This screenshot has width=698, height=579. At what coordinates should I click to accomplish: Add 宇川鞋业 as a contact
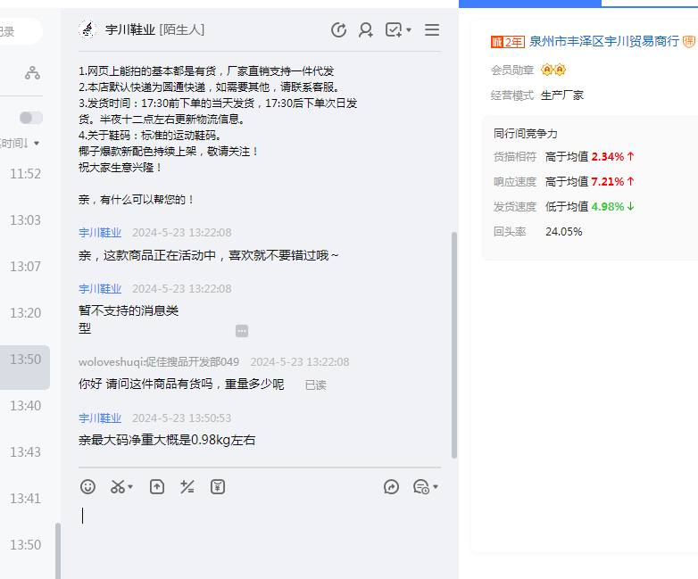366,30
